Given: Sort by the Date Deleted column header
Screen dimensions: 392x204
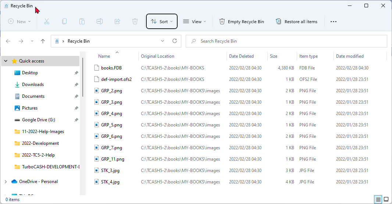Looking at the screenshot, I should click(x=241, y=56).
